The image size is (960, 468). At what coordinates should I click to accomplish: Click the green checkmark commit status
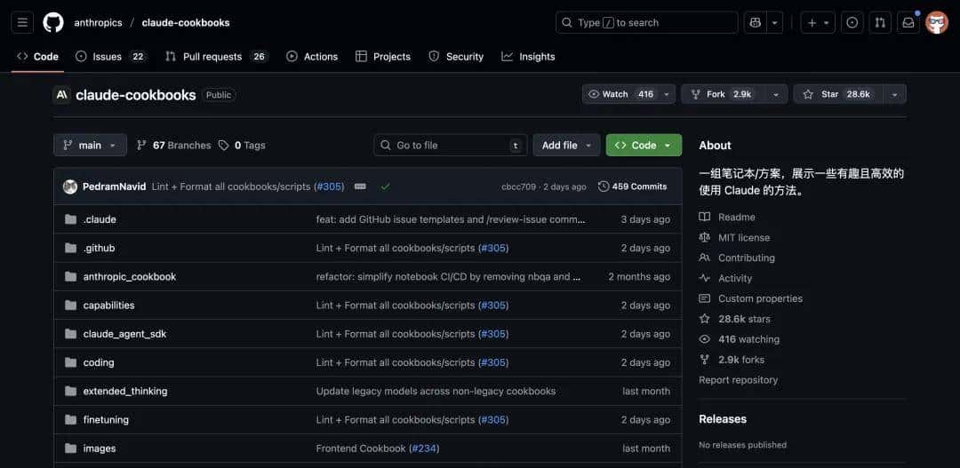pos(385,186)
